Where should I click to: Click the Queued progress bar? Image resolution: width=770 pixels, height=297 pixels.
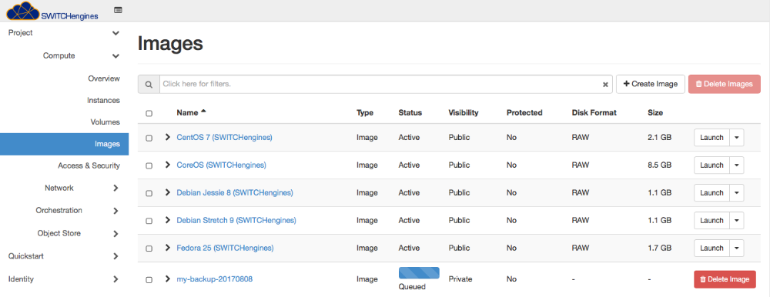[419, 272]
